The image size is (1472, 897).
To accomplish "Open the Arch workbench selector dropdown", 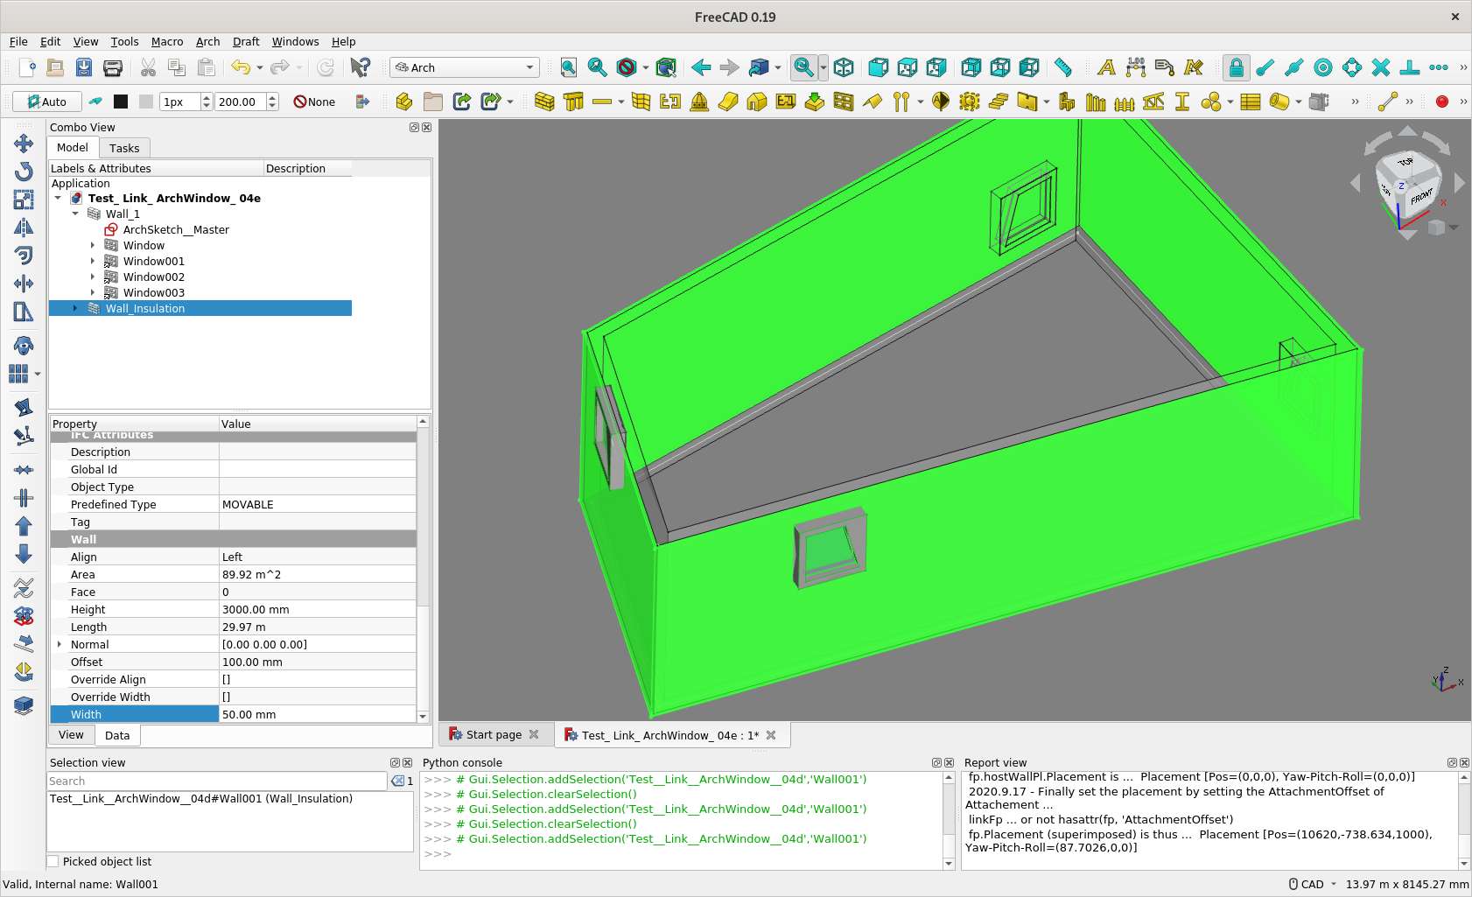I will 529,67.
